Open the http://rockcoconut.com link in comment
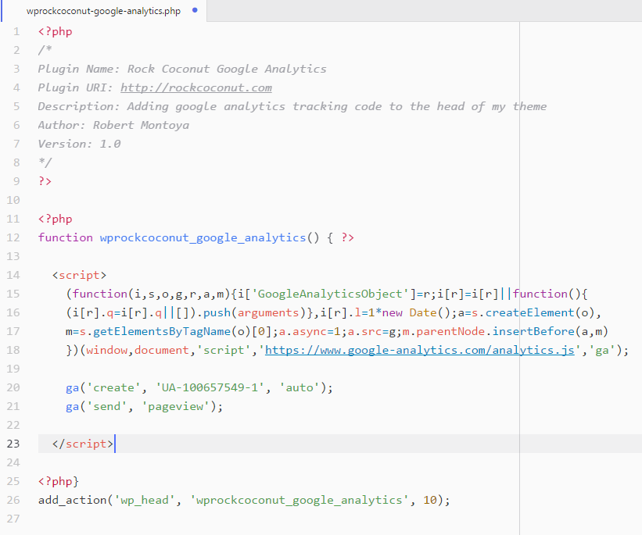 (196, 88)
